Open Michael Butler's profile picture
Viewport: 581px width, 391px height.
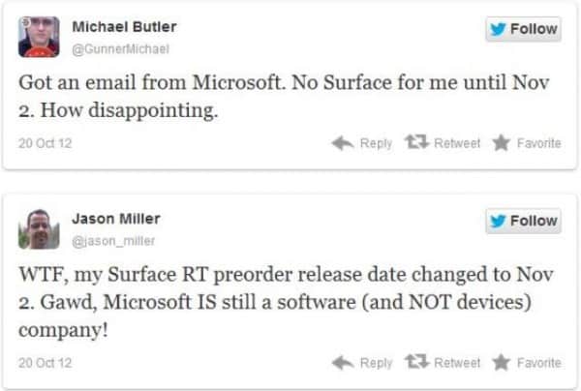pyautogui.click(x=39, y=36)
